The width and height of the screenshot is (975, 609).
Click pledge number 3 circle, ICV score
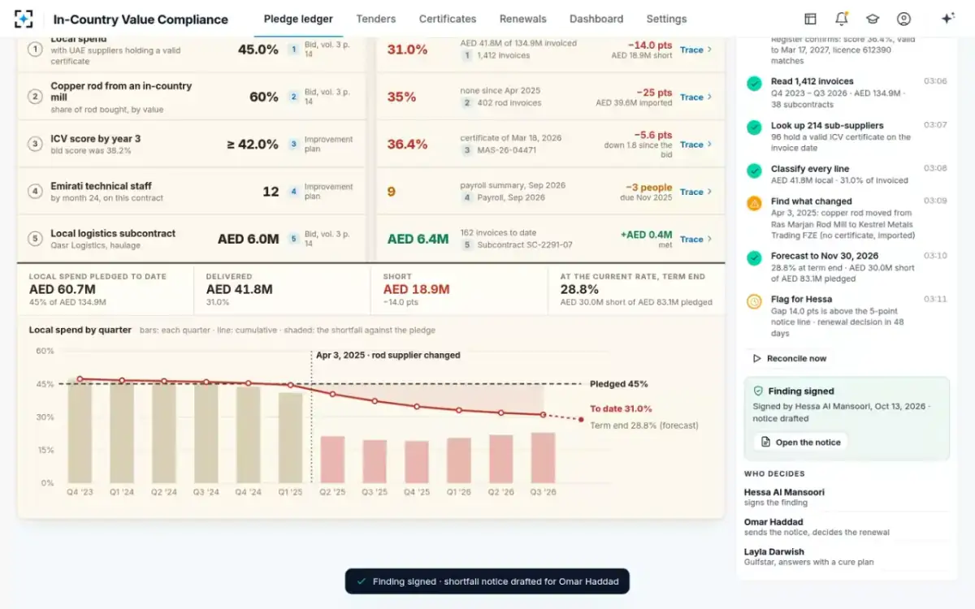(35, 144)
